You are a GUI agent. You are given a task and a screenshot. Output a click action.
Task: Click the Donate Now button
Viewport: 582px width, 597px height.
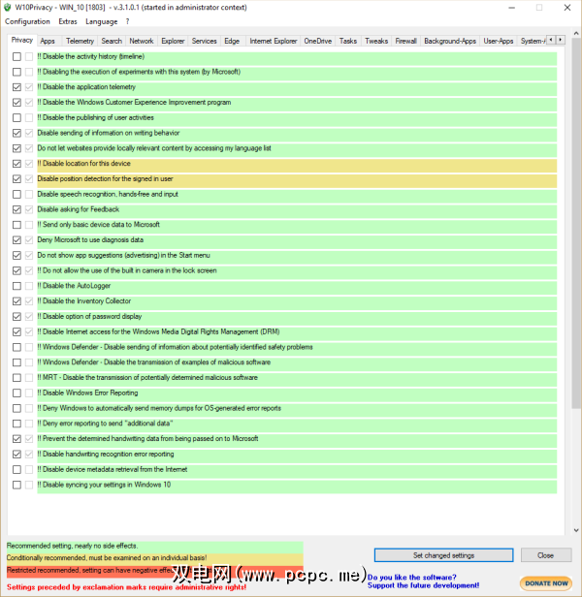point(546,583)
